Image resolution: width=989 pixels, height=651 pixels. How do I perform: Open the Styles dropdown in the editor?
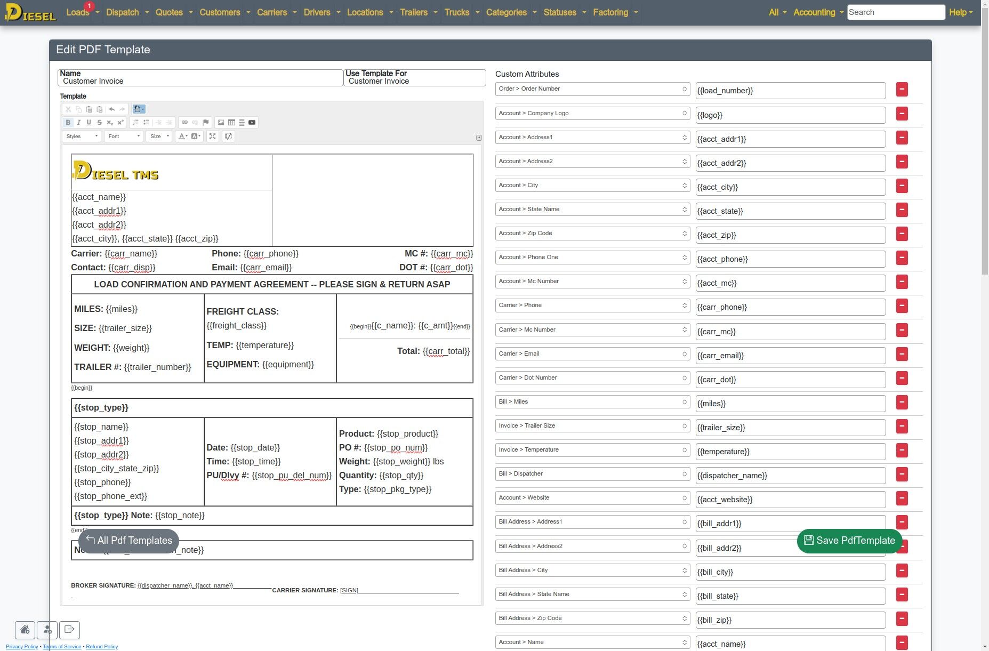point(82,136)
